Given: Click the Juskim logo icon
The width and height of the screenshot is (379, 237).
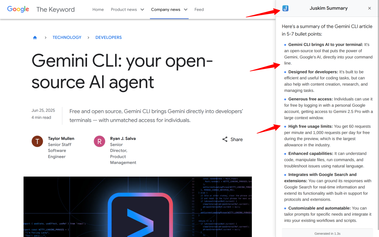Looking at the screenshot, I should tap(285, 8).
